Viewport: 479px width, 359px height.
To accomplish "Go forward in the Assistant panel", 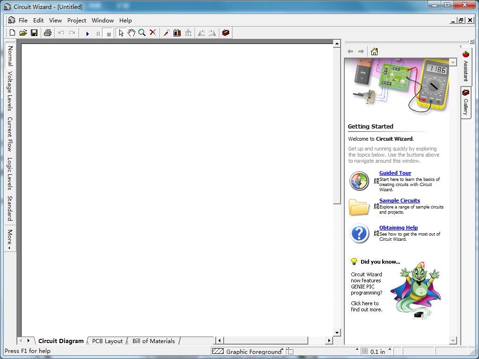I will [x=361, y=51].
